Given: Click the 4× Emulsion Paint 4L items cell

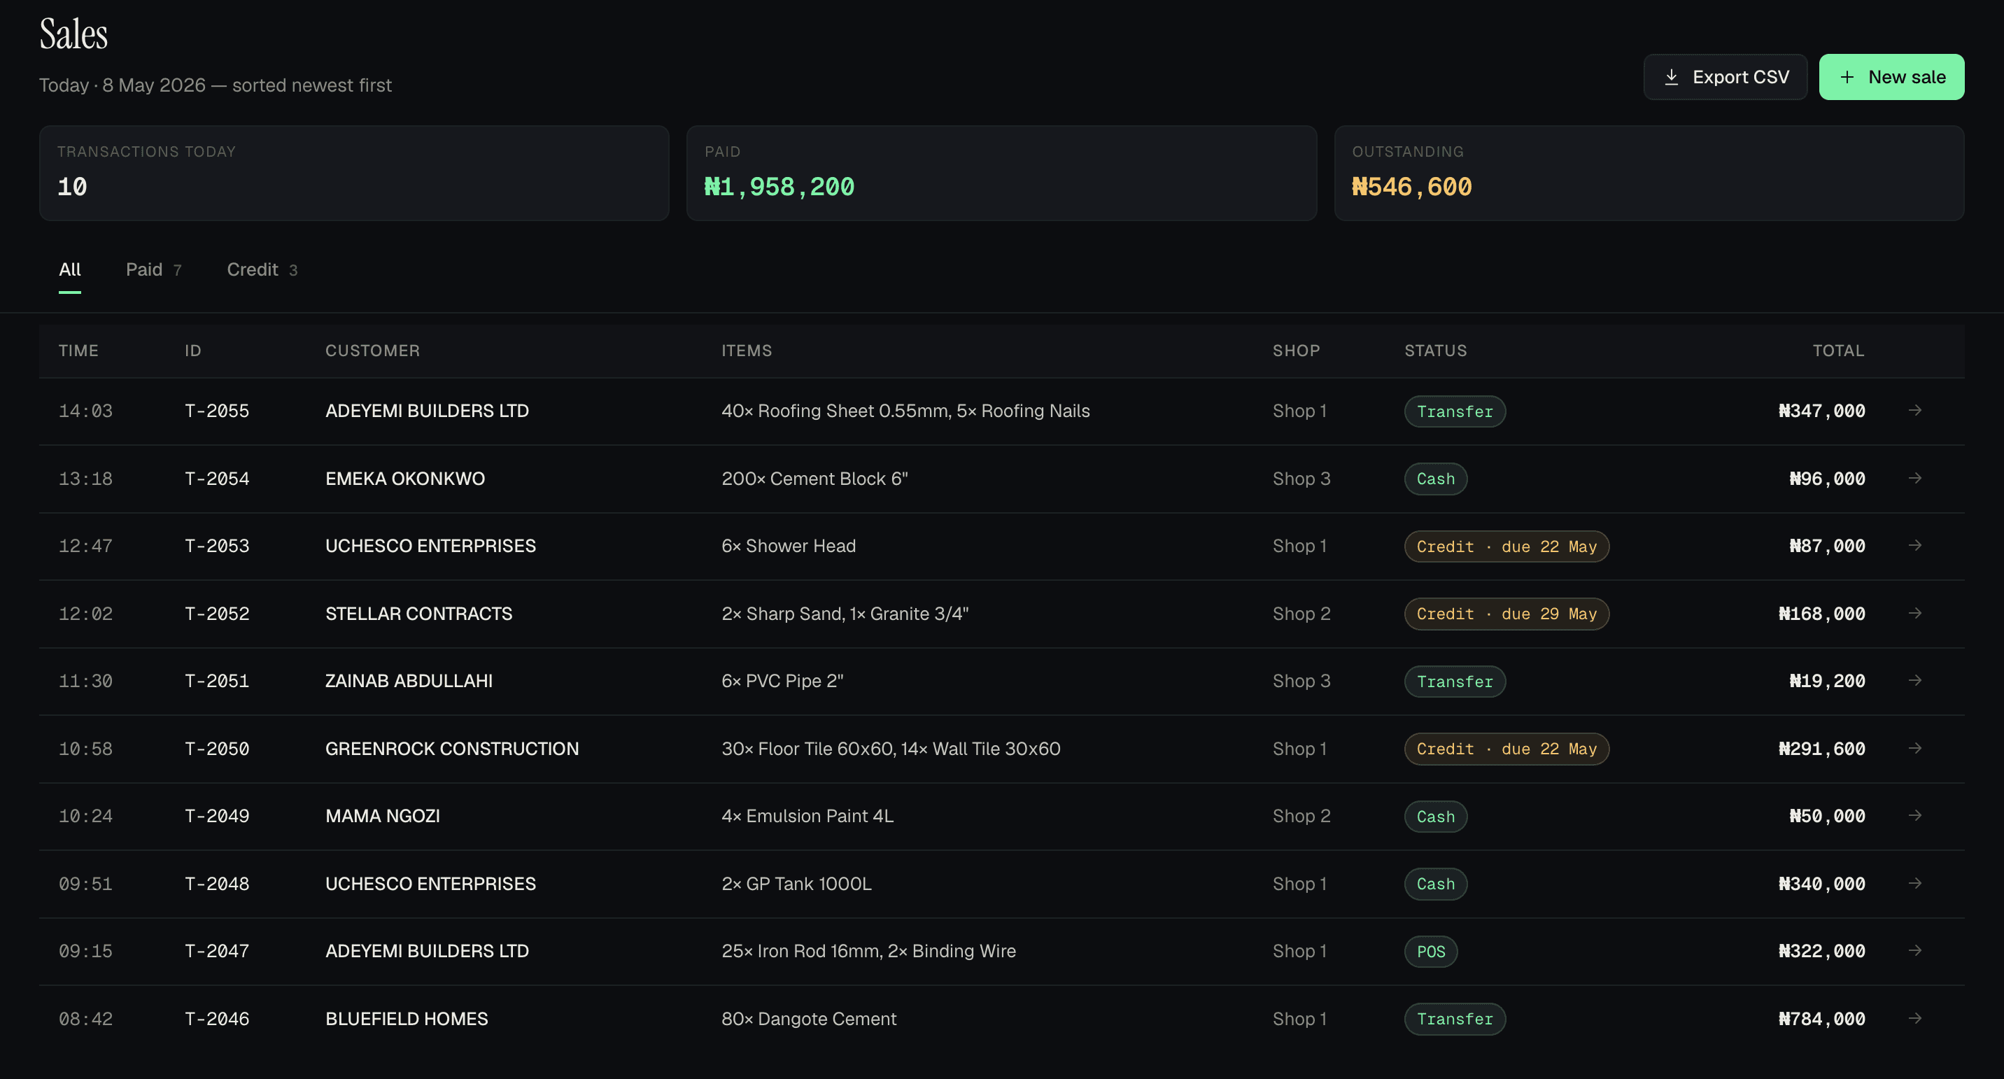Looking at the screenshot, I should click(807, 816).
